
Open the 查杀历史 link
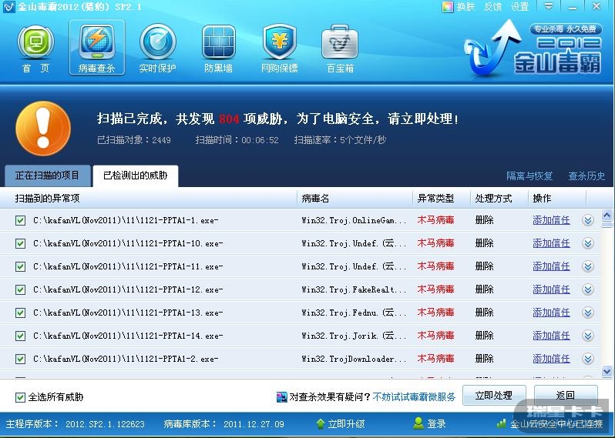(x=586, y=176)
